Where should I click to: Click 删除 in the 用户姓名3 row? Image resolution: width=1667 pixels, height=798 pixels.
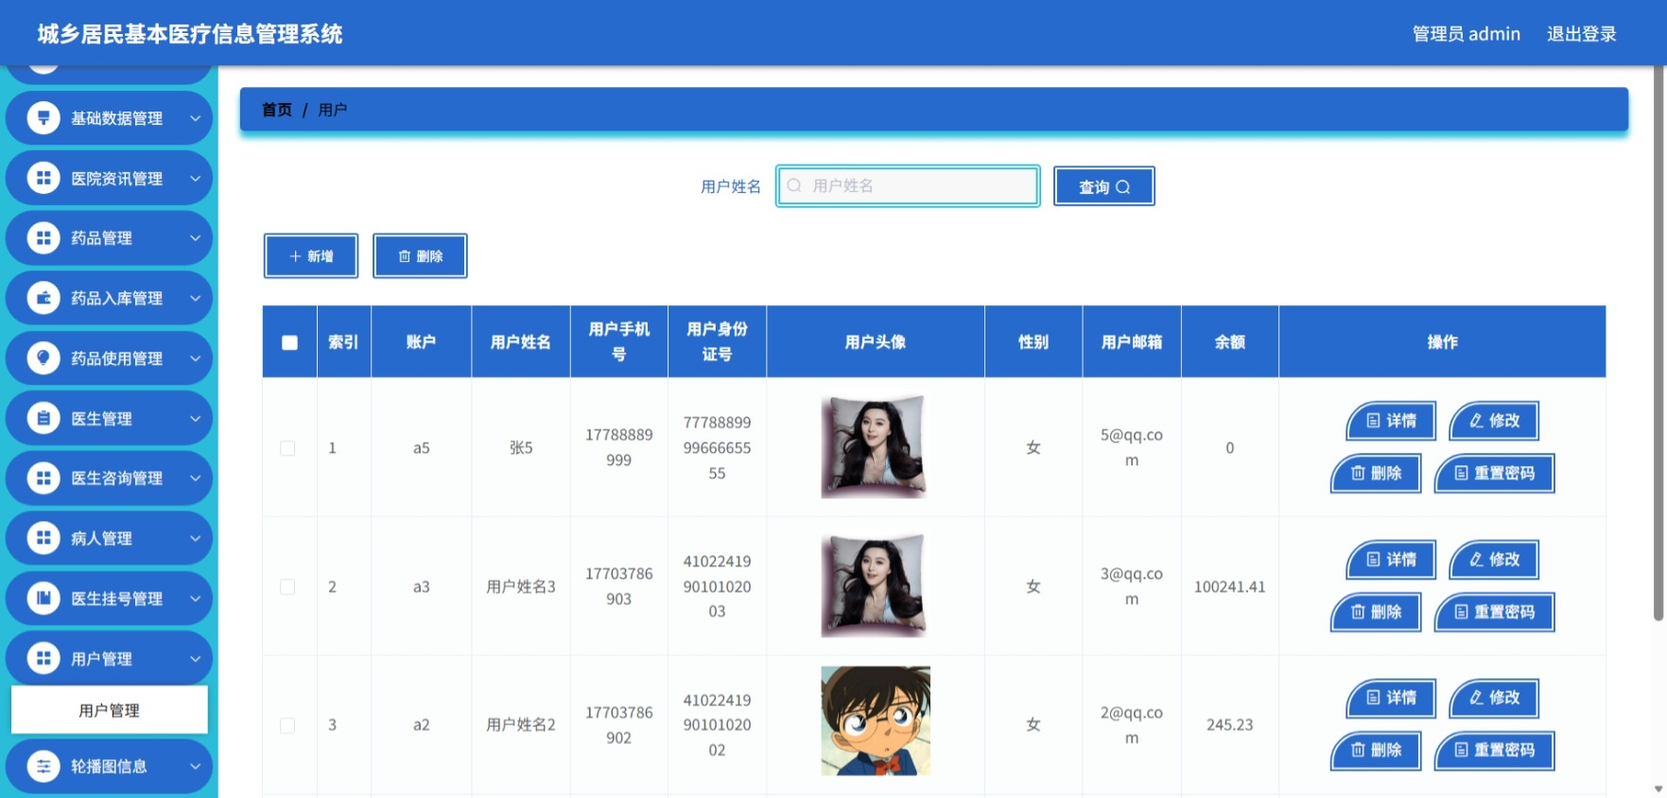click(1376, 612)
